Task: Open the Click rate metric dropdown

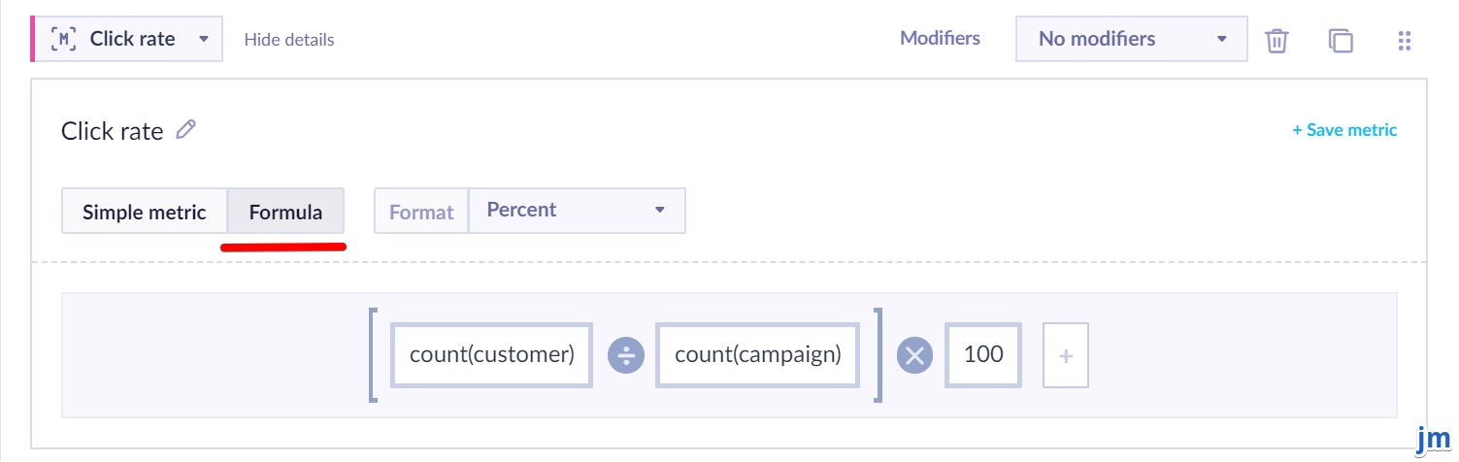Action: click(127, 40)
